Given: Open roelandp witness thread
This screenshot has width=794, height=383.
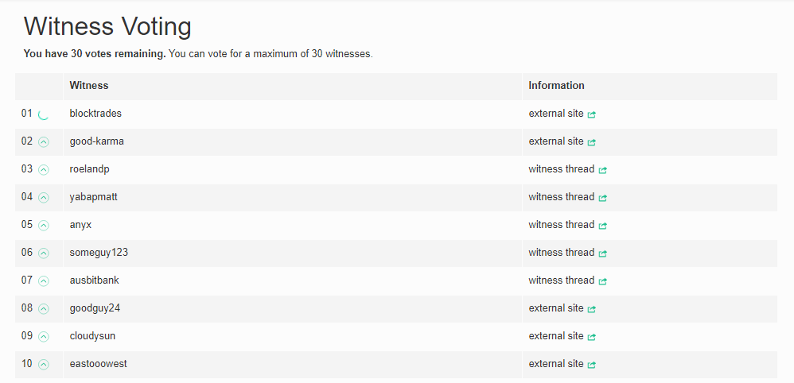Looking at the screenshot, I should tap(561, 169).
